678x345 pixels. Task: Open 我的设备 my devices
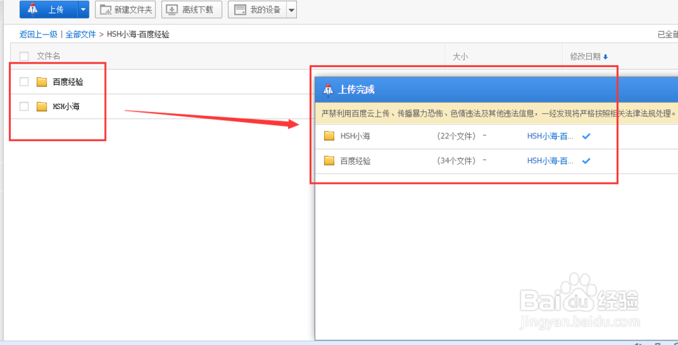click(x=257, y=9)
